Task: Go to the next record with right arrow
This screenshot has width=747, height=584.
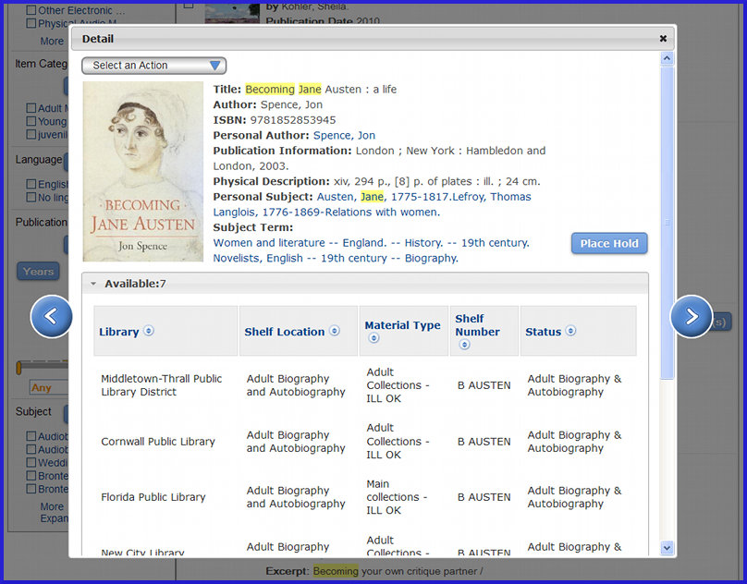Action: coord(692,316)
